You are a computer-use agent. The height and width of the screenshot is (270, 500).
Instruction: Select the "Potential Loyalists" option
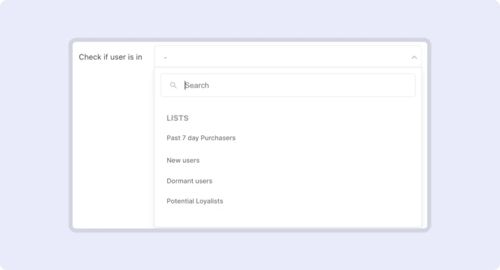tap(195, 201)
